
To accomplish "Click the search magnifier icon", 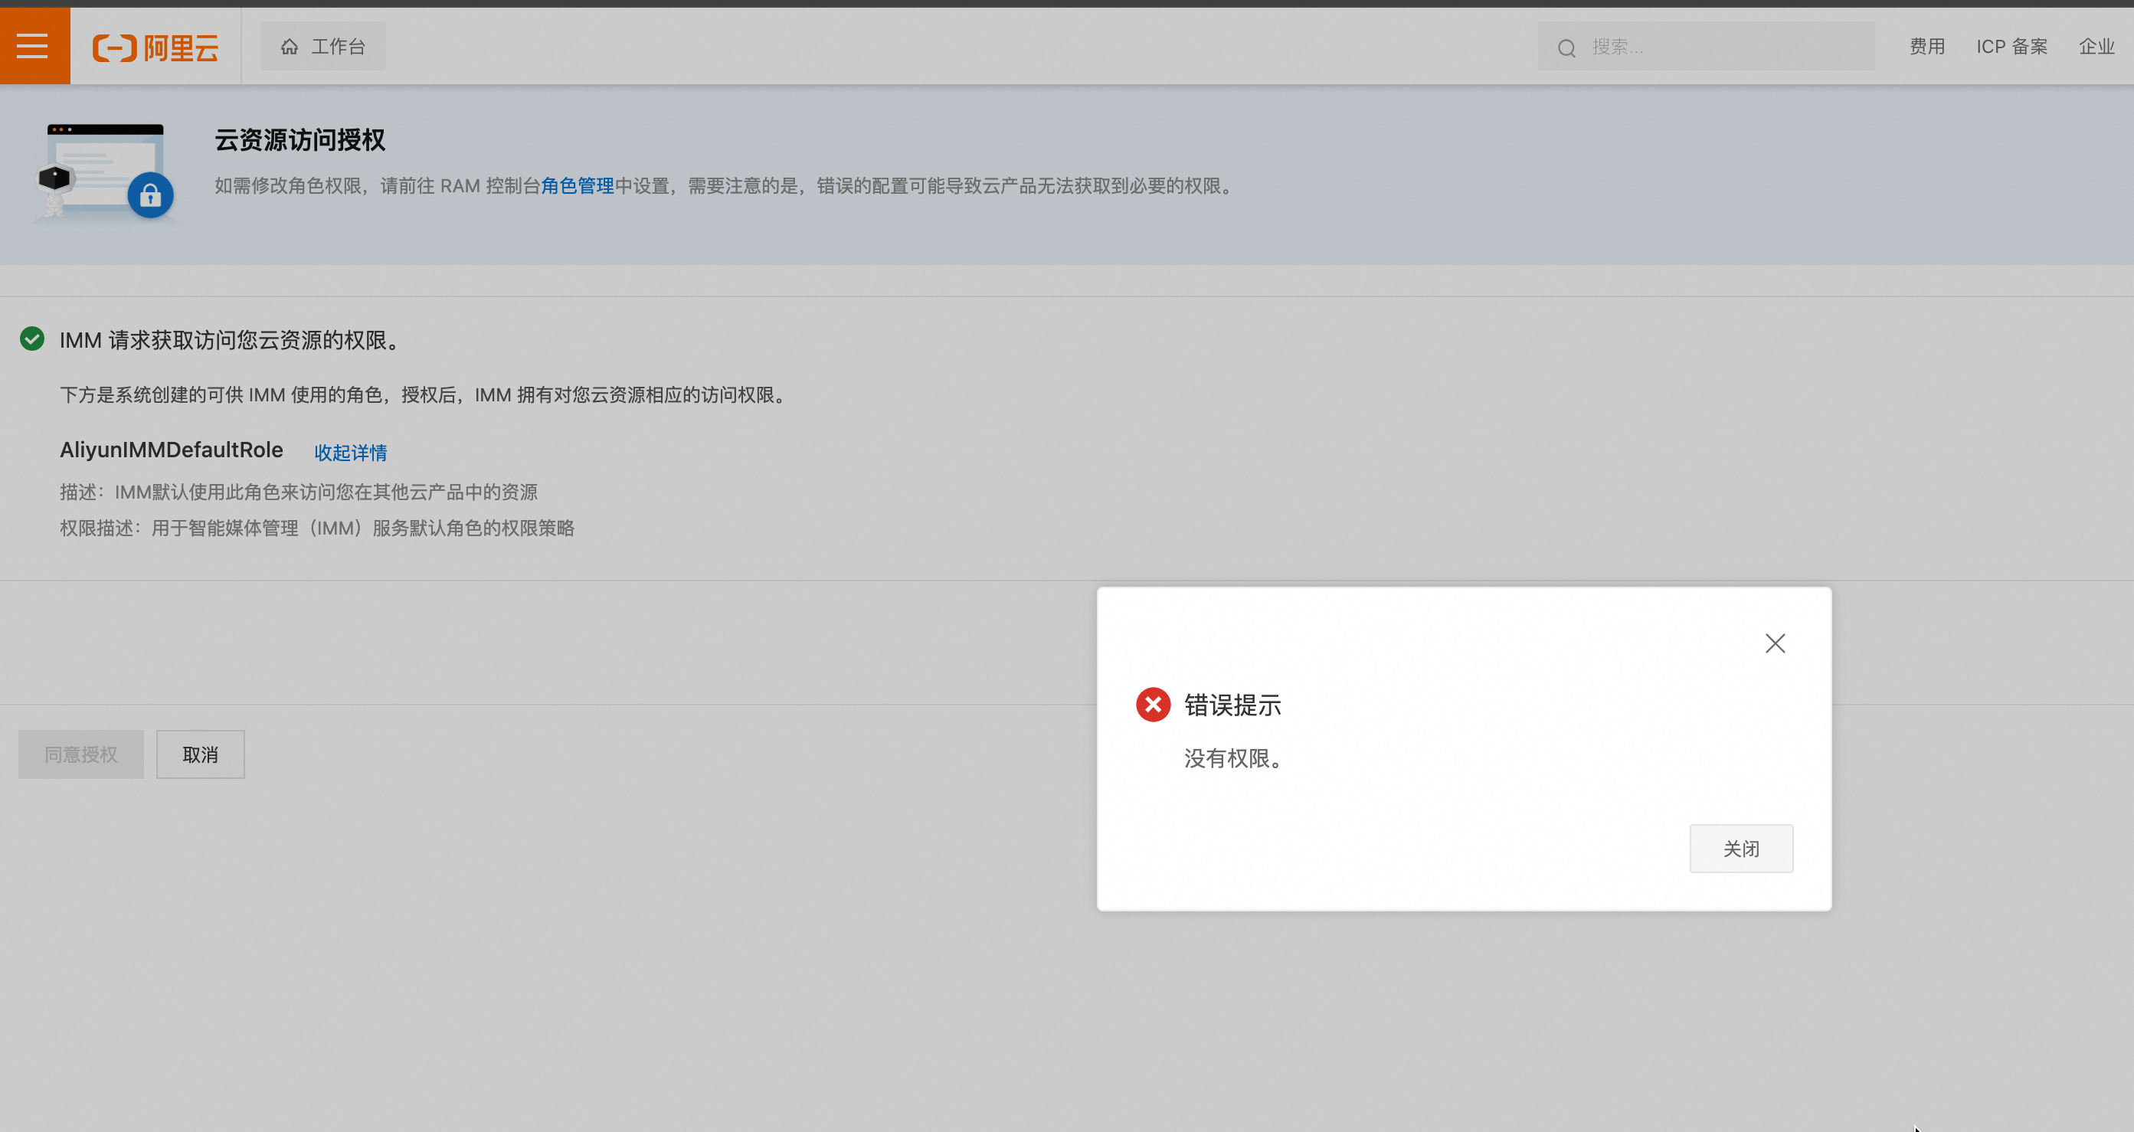I will [1566, 48].
